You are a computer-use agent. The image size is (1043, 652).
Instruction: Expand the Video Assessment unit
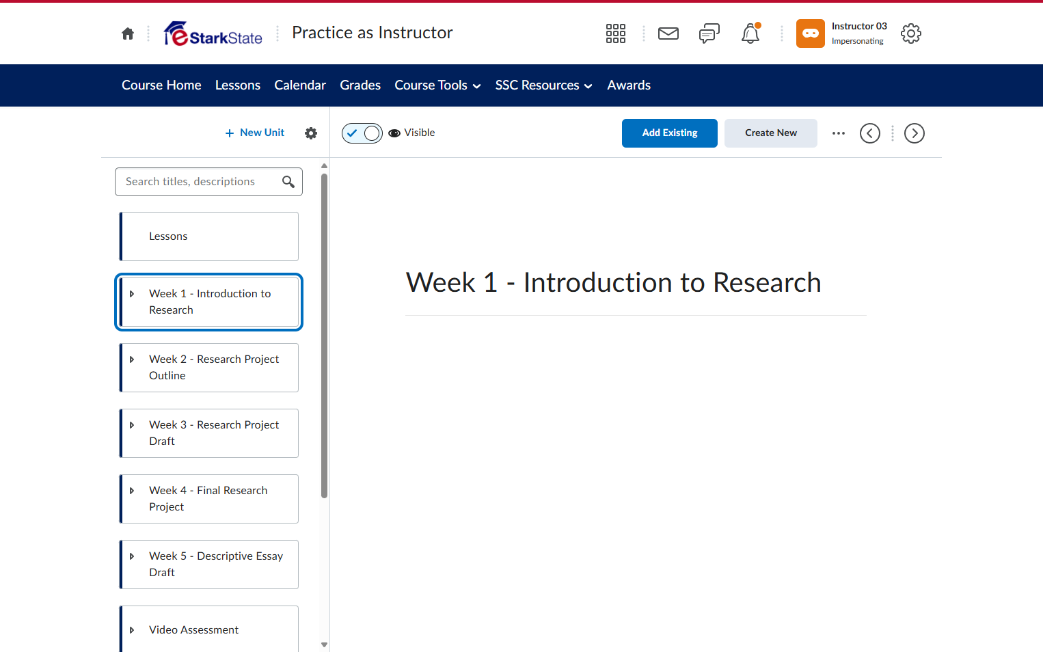click(x=132, y=630)
